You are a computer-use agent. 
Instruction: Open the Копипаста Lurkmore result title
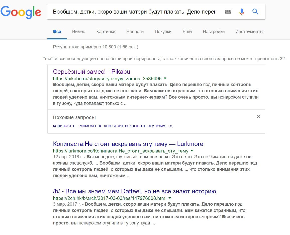coord(128,144)
